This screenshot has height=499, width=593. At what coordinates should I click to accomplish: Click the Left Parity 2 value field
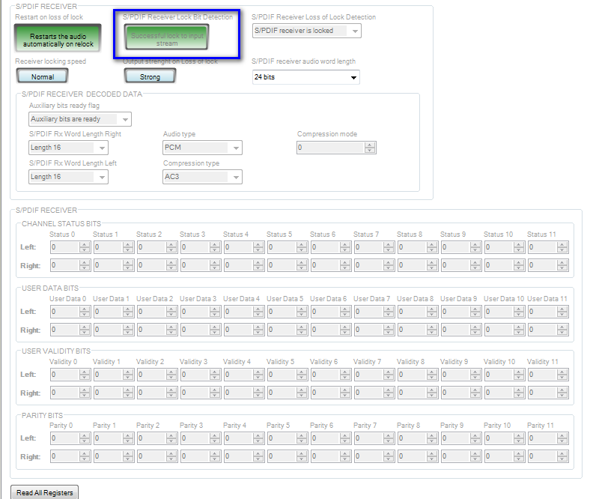click(x=152, y=438)
